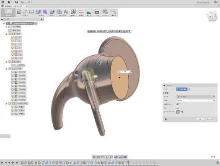
Task: Collapse the スケッチ sketches folder
Action: [6, 69]
